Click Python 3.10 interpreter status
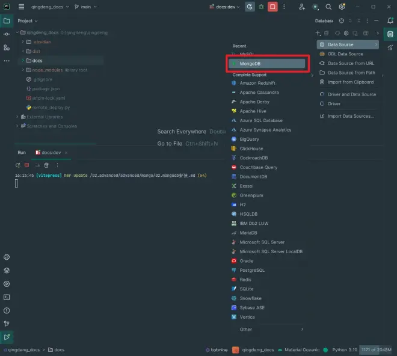Image resolution: width=397 pixels, height=356 pixels. pos(345,349)
